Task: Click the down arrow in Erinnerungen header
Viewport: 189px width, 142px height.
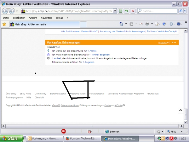Action: click(175, 43)
